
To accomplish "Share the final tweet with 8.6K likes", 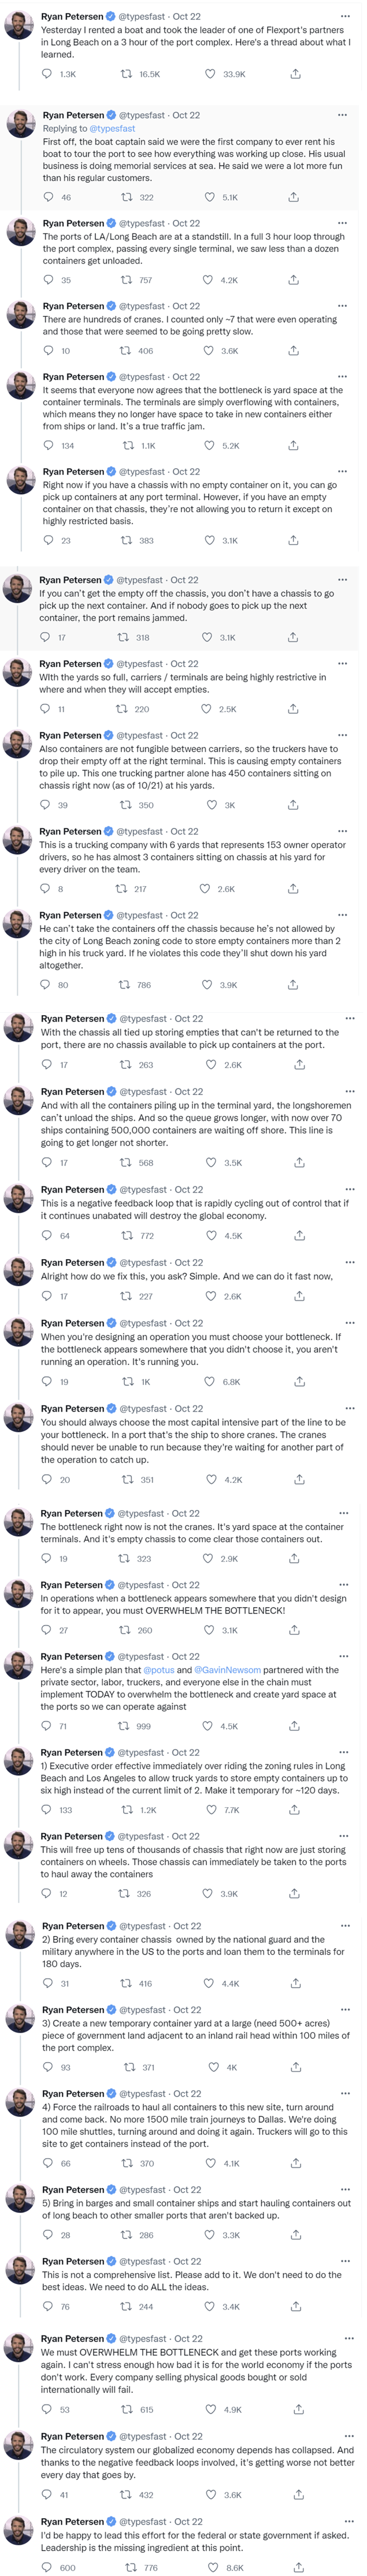I will click(298, 2567).
